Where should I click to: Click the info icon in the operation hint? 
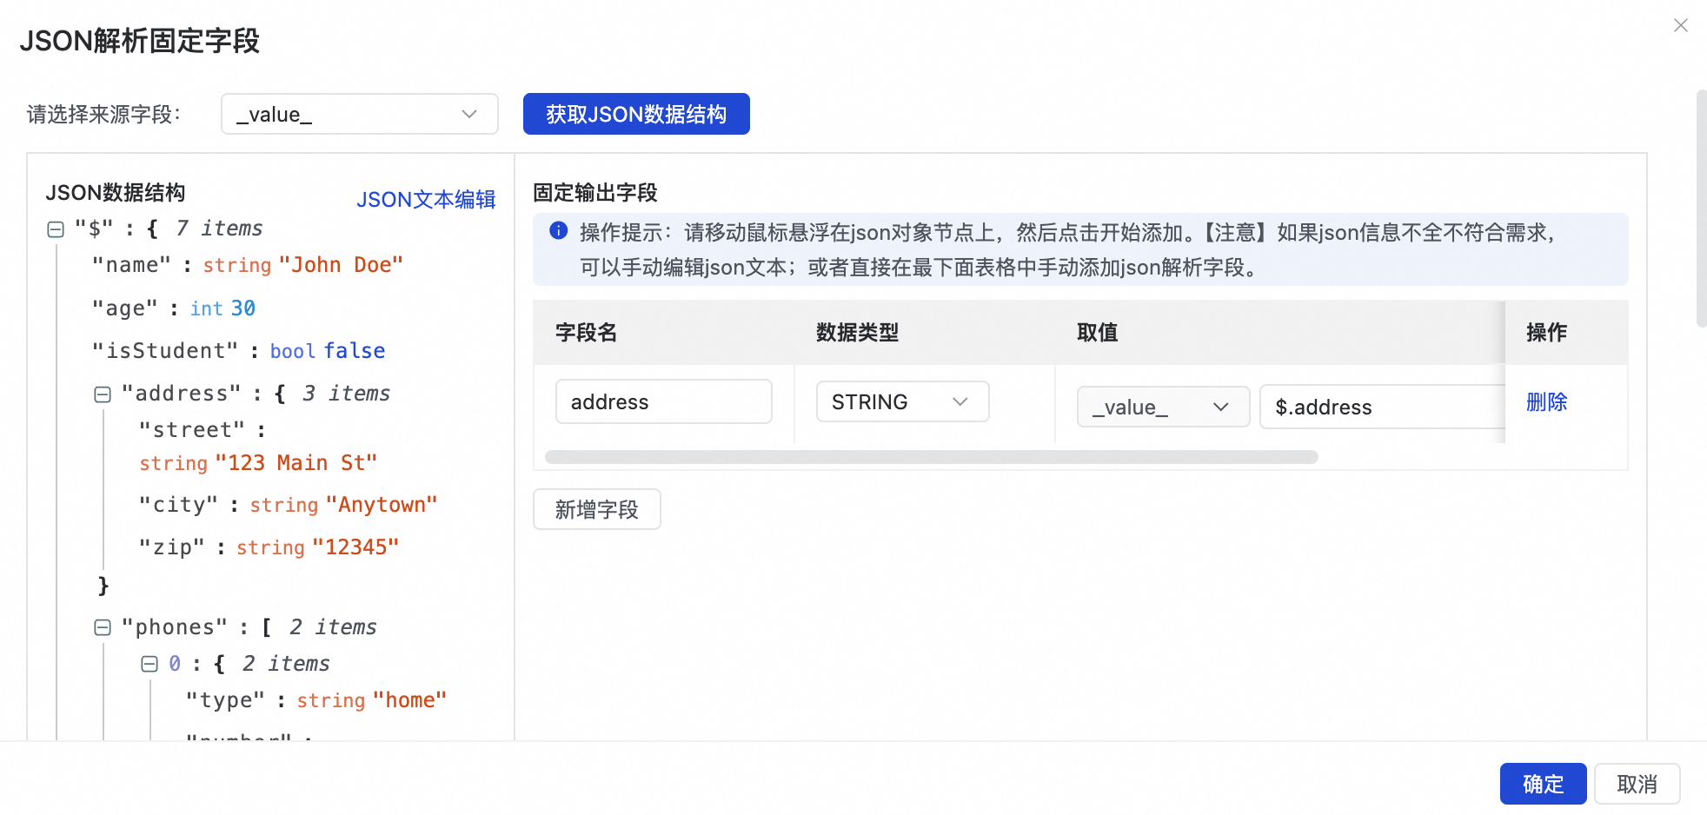(x=559, y=231)
